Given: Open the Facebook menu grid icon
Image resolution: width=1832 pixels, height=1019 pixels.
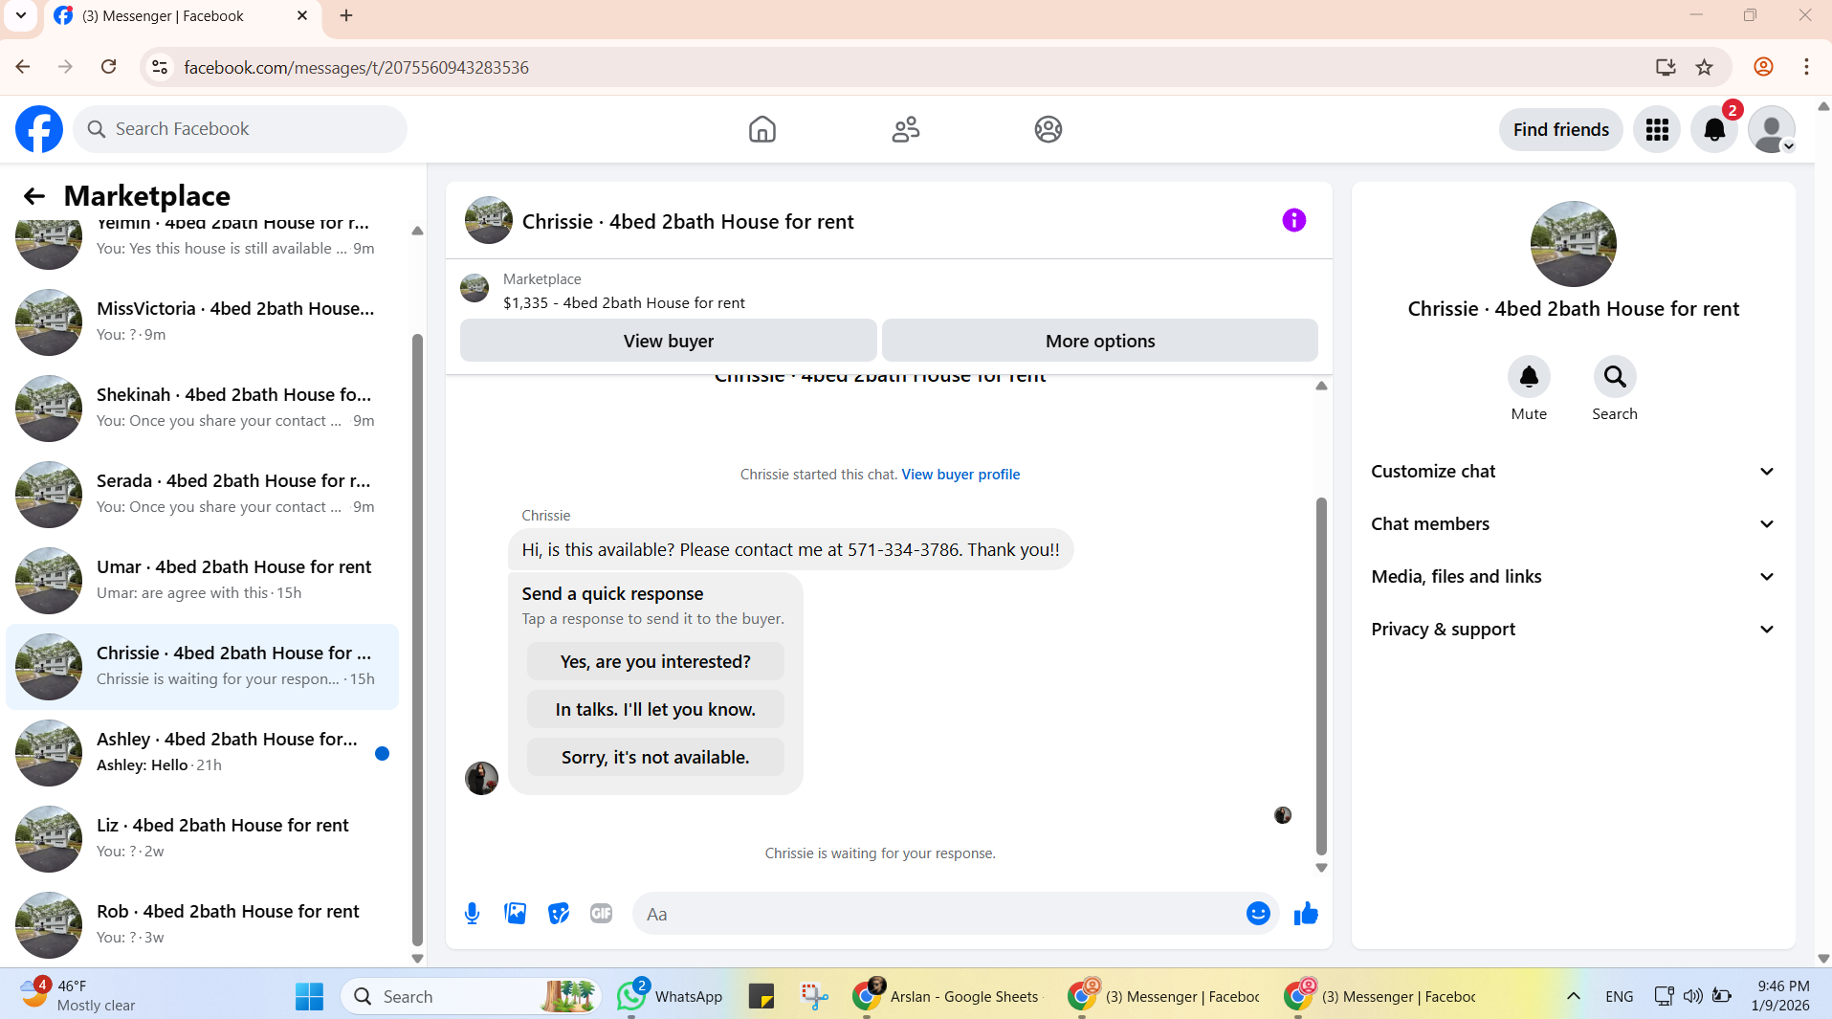Looking at the screenshot, I should click(x=1657, y=129).
